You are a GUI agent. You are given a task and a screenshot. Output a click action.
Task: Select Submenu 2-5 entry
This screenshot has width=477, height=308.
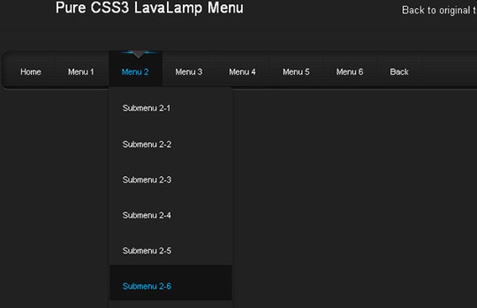tap(171, 251)
